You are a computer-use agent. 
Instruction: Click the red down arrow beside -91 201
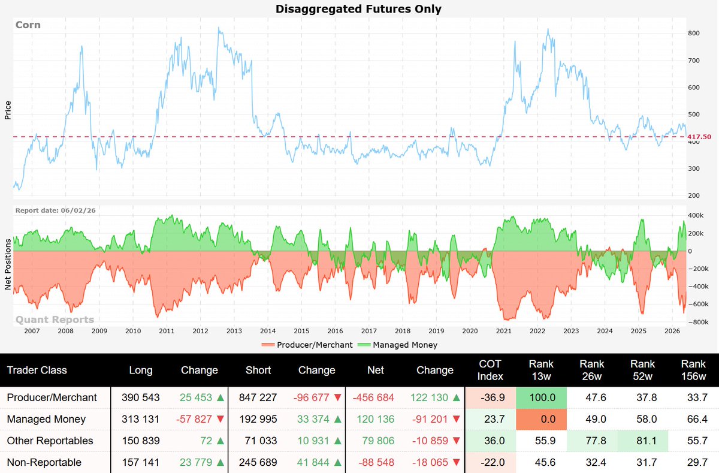tap(456, 419)
